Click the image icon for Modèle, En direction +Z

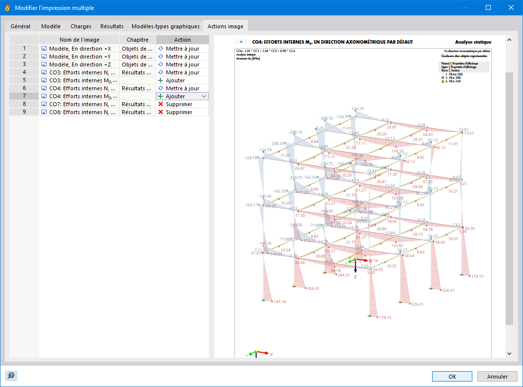pyautogui.click(x=44, y=64)
